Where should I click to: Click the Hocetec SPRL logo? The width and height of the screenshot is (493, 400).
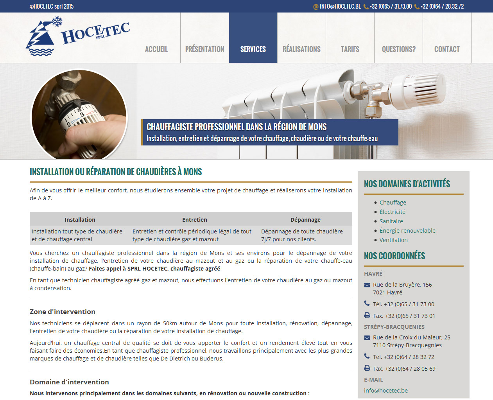[x=78, y=37]
